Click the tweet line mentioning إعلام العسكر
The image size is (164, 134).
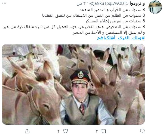click(115, 21)
